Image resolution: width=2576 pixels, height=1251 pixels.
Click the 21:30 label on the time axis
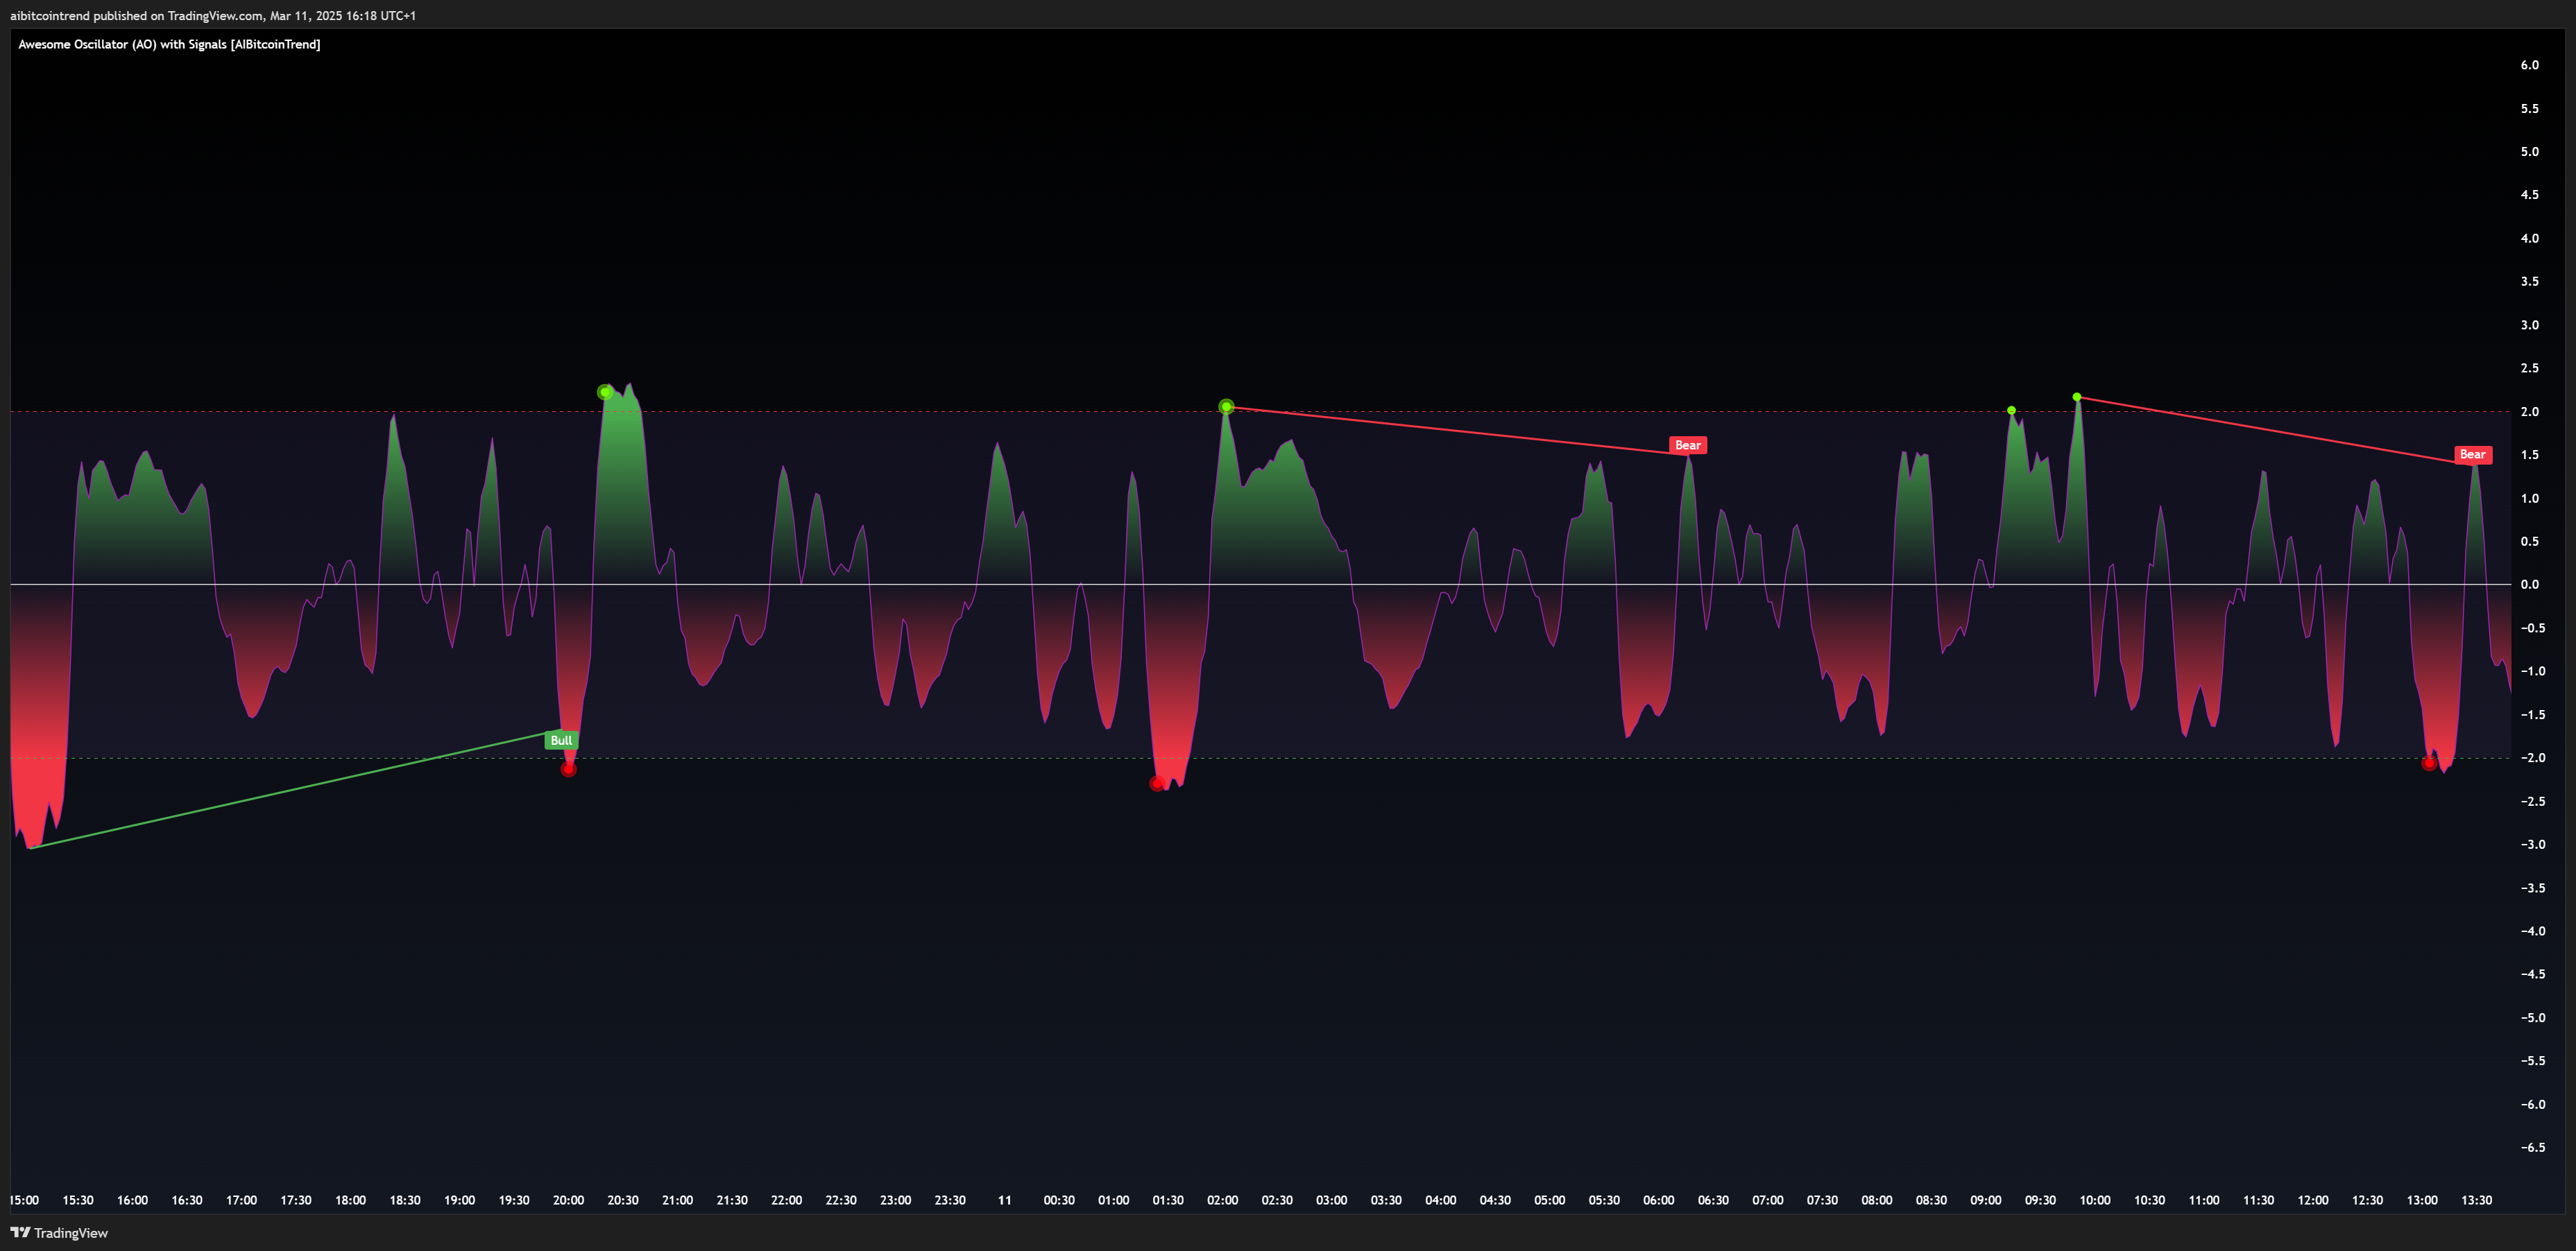(x=732, y=1200)
